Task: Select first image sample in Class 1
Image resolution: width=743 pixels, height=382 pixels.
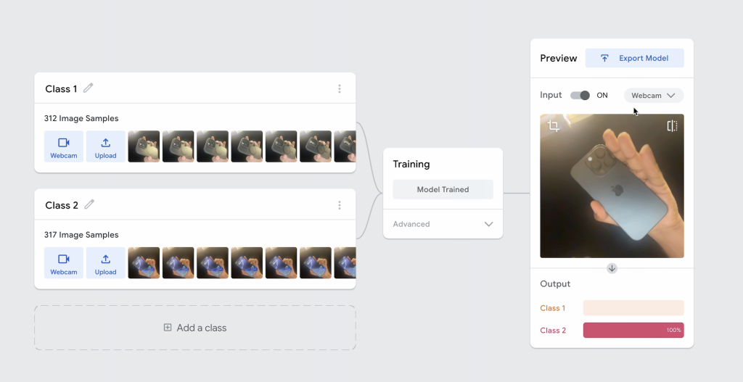Action: [x=144, y=146]
